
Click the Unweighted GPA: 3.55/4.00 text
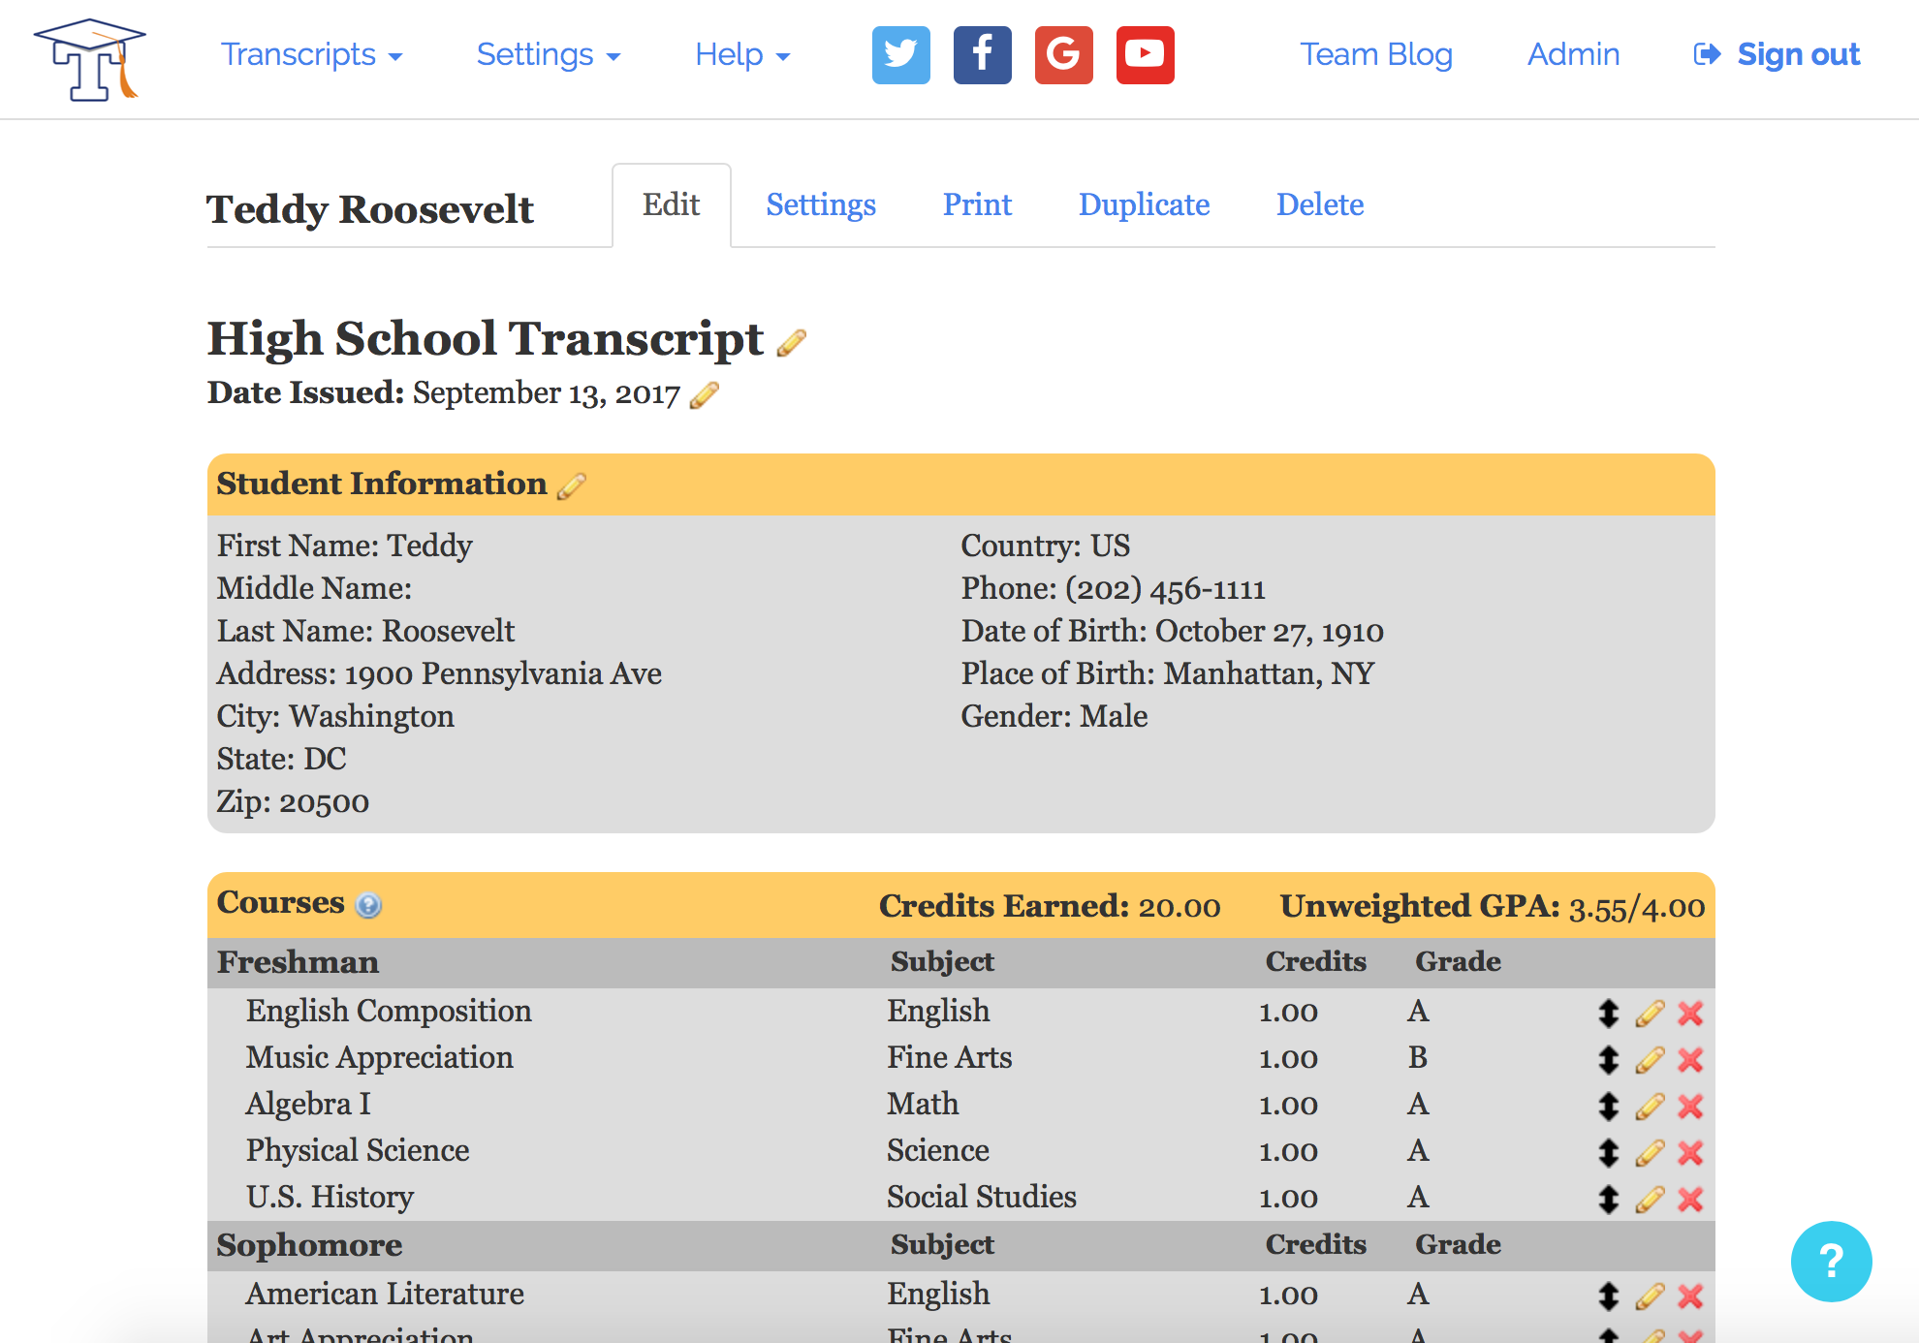(x=1493, y=907)
